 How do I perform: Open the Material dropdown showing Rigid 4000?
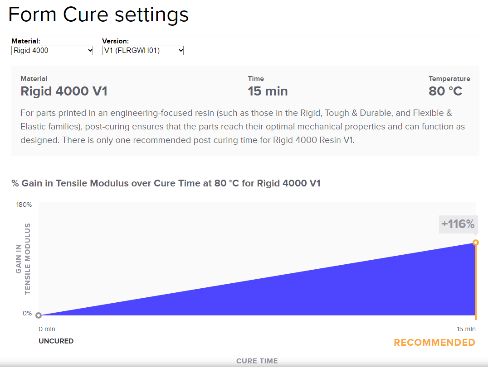52,50
